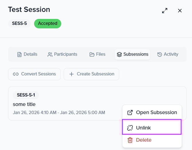The height and width of the screenshot is (150, 192).
Task: View the Activity tab
Action: point(168,54)
